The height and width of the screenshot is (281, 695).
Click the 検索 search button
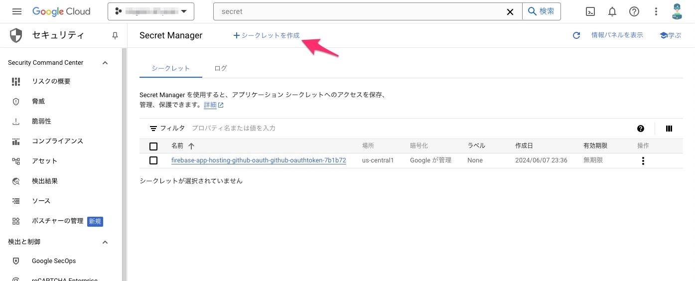542,11
